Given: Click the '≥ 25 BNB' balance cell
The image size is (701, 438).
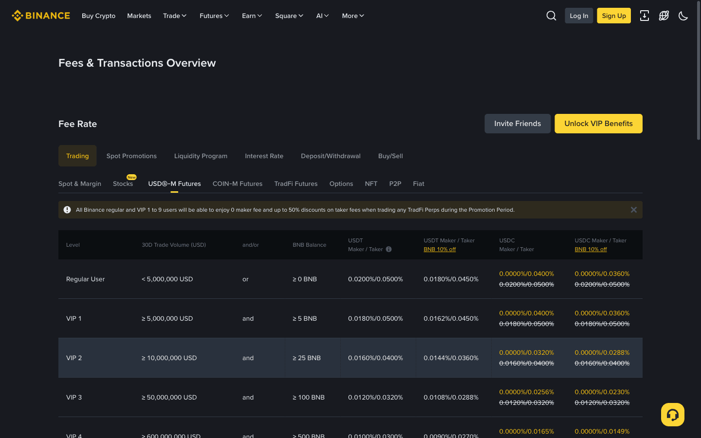Looking at the screenshot, I should 307,358.
